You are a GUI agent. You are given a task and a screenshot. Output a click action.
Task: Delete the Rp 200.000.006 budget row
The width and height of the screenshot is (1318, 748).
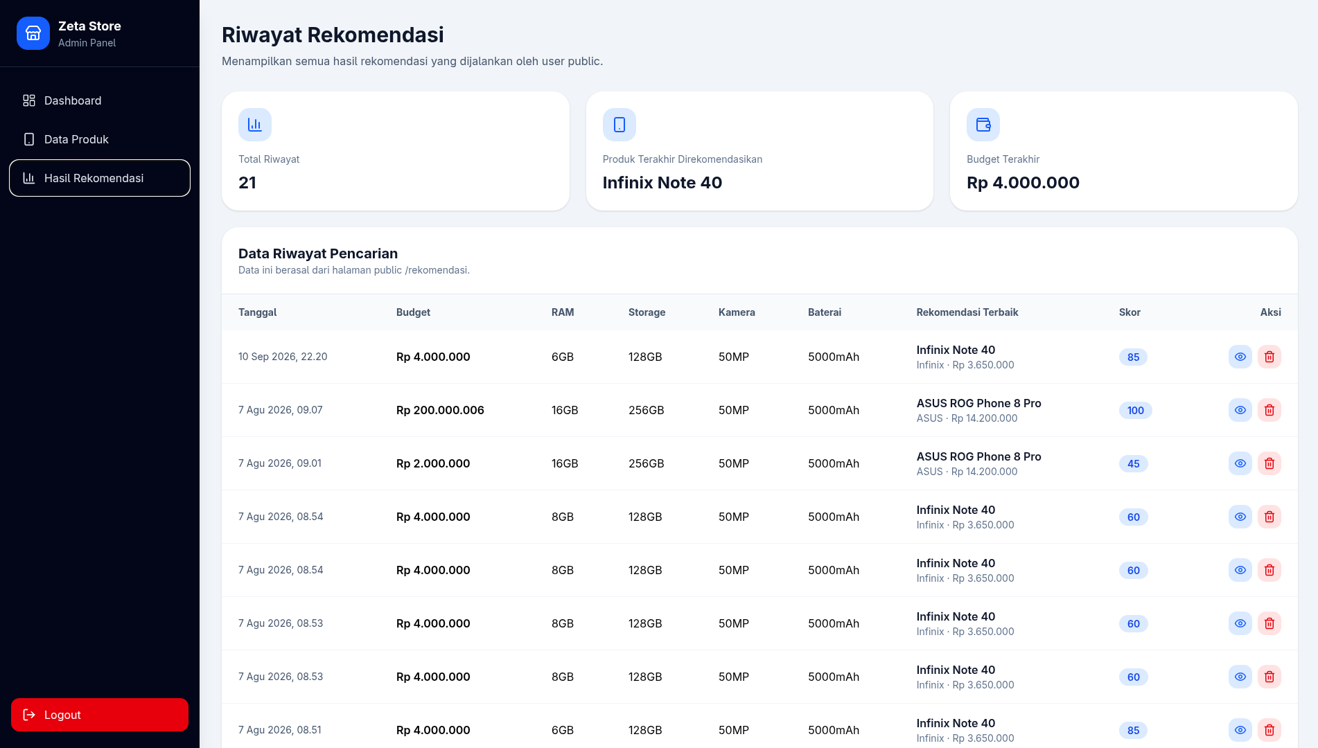[x=1269, y=410]
